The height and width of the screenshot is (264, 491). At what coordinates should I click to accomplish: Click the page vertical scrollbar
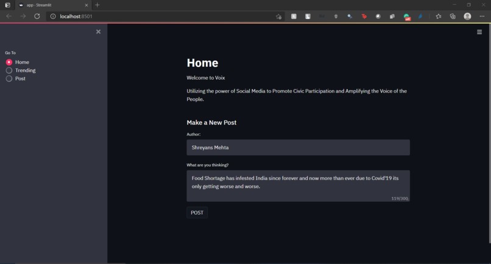click(489, 133)
